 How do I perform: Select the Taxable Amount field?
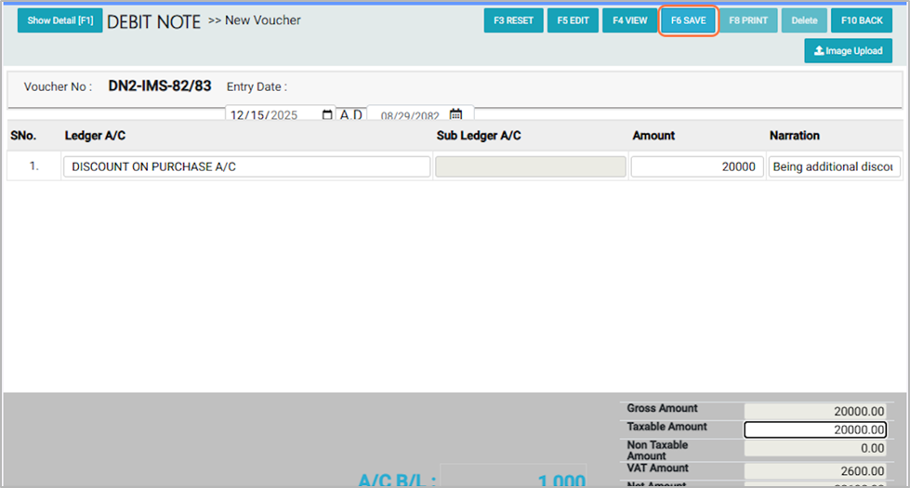[815, 429]
